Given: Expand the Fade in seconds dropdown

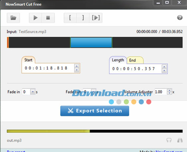Looking at the screenshot, I should [x=33, y=92].
